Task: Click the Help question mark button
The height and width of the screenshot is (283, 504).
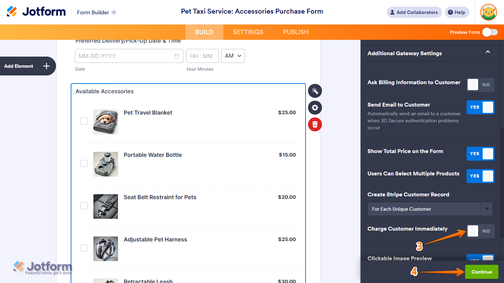Action: (457, 12)
